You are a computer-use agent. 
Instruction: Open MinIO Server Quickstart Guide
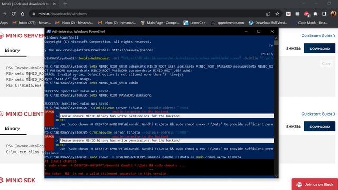pos(318,36)
